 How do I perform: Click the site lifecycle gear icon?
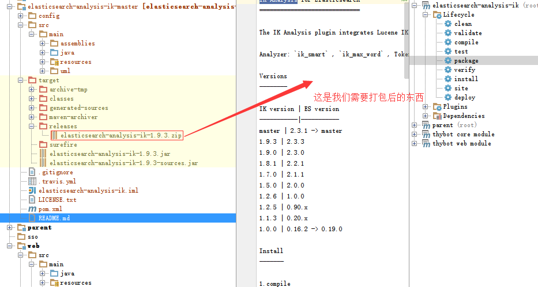448,88
